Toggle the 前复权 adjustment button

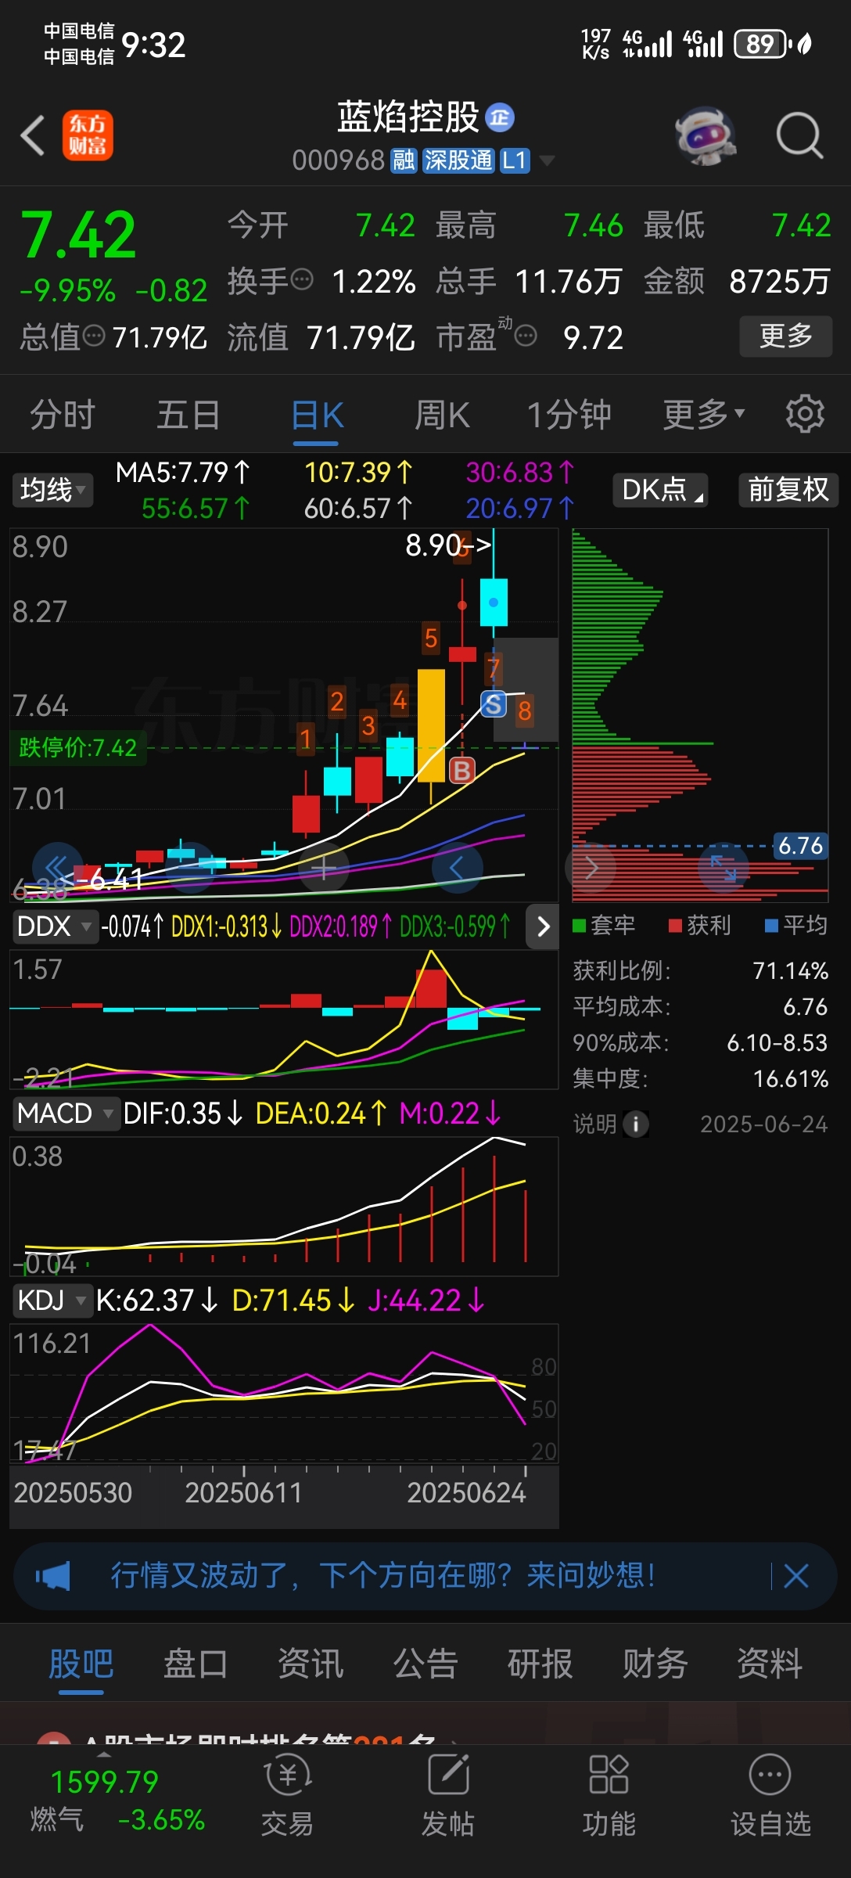(788, 490)
